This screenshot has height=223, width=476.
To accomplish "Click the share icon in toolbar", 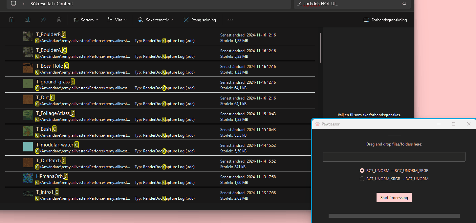I will [43, 20].
